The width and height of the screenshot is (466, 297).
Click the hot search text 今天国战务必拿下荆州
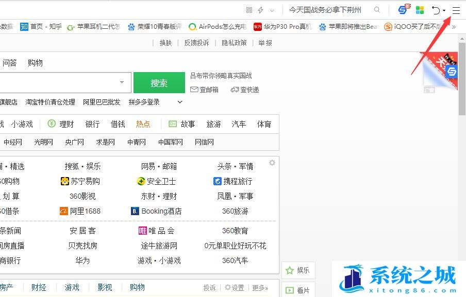coord(325,10)
